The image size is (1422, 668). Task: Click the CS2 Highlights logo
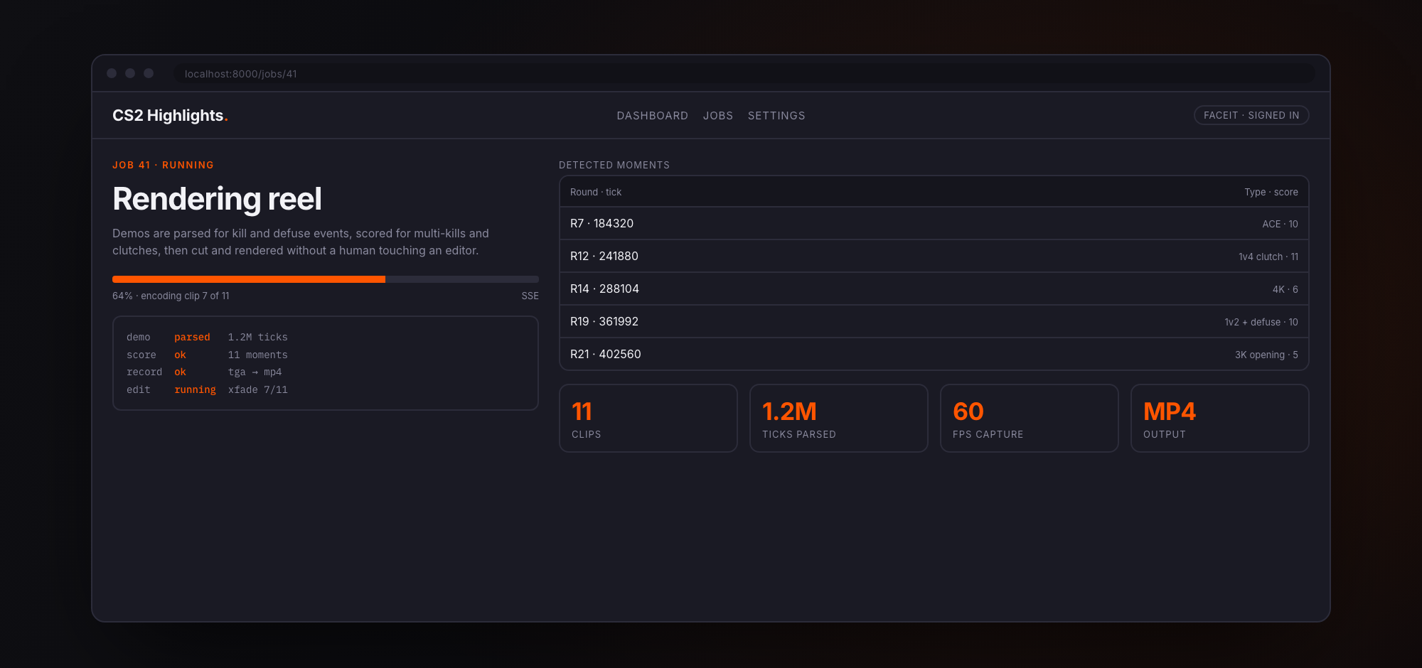pos(170,115)
